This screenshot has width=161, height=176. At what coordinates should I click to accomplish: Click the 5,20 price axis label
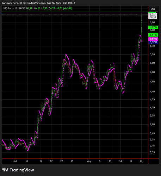[152, 55]
